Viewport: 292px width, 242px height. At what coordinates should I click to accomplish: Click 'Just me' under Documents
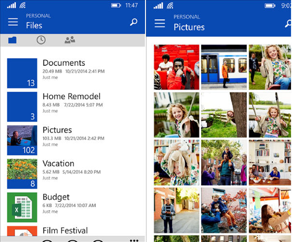[x=50, y=77]
